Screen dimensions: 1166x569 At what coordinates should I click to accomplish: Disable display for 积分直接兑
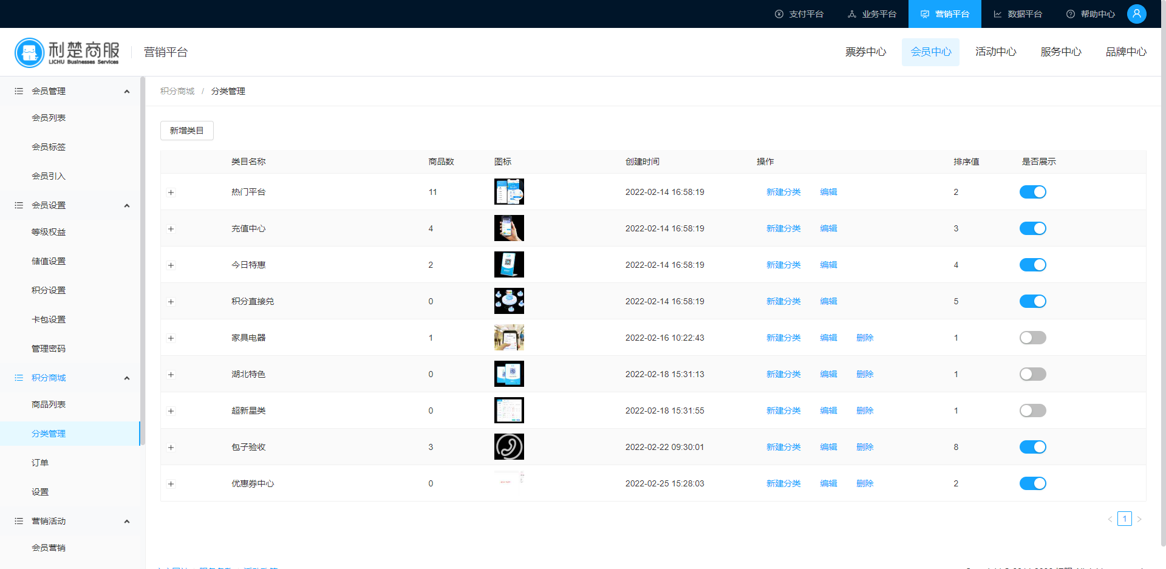1032,301
